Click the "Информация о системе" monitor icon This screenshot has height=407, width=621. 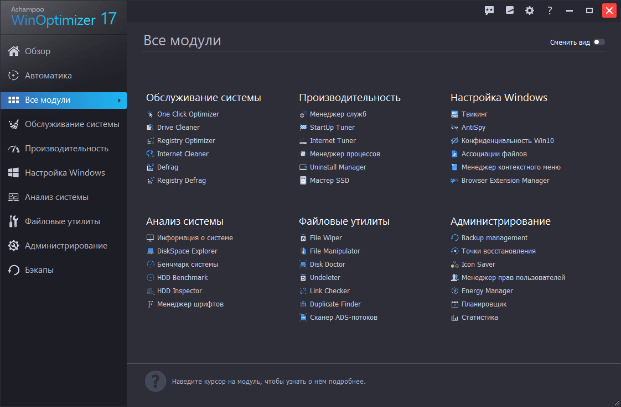150,238
